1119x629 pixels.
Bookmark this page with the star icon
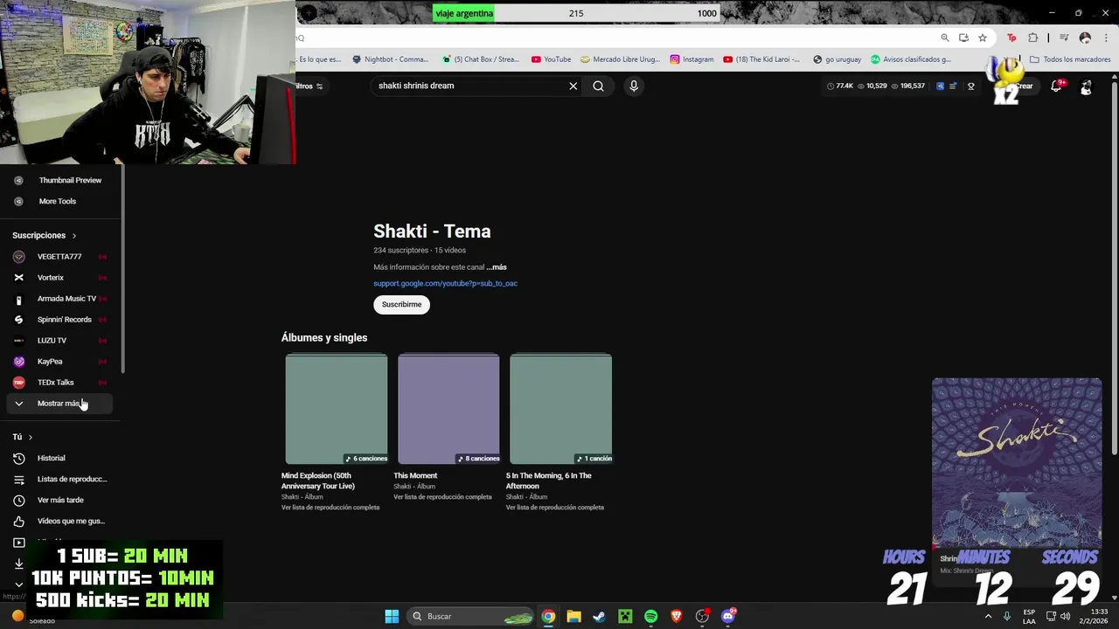[983, 38]
